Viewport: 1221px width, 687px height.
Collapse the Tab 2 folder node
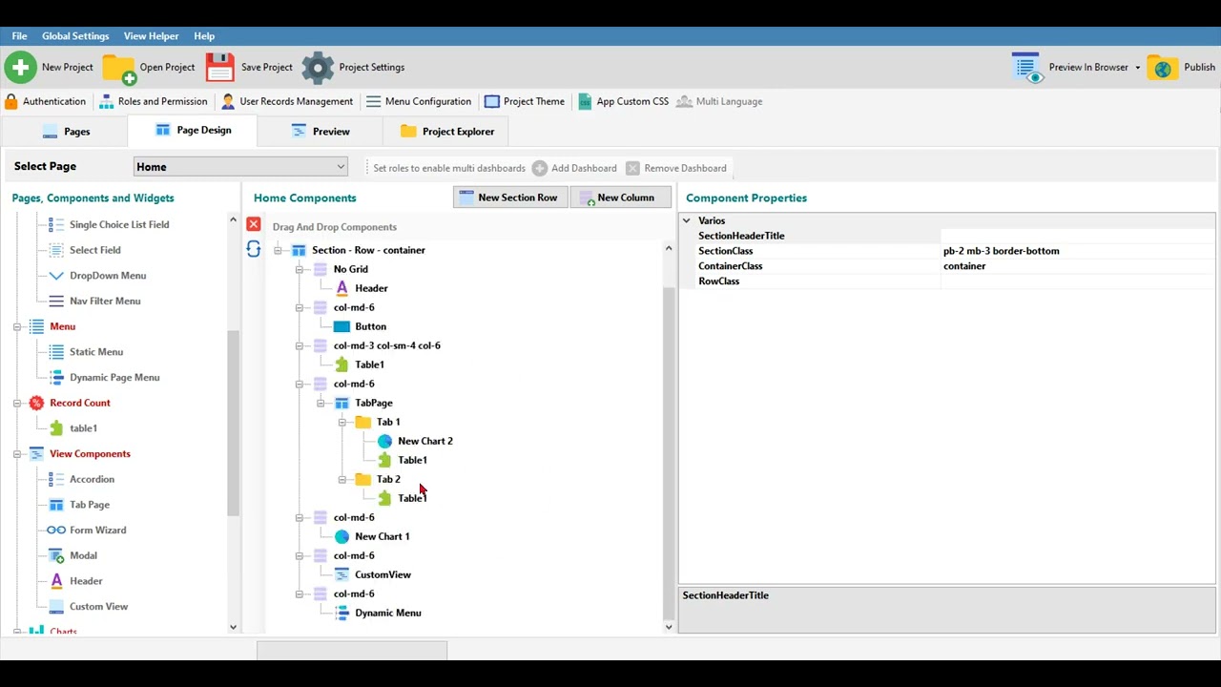click(341, 479)
